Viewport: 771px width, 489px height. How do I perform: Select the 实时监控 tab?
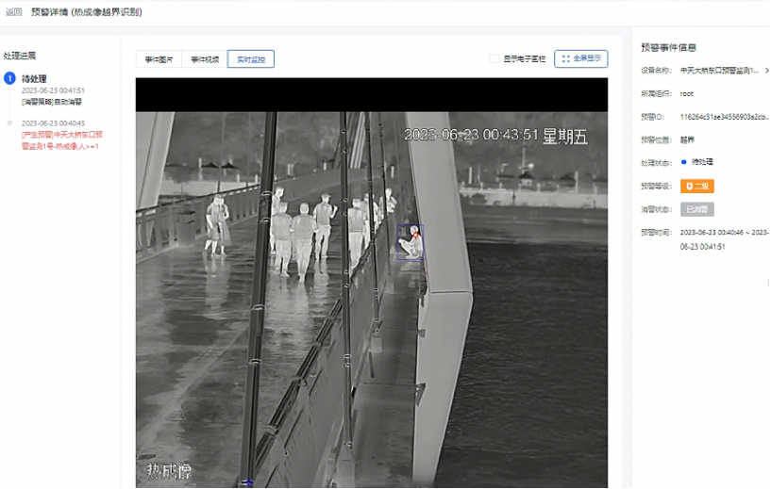(x=251, y=59)
